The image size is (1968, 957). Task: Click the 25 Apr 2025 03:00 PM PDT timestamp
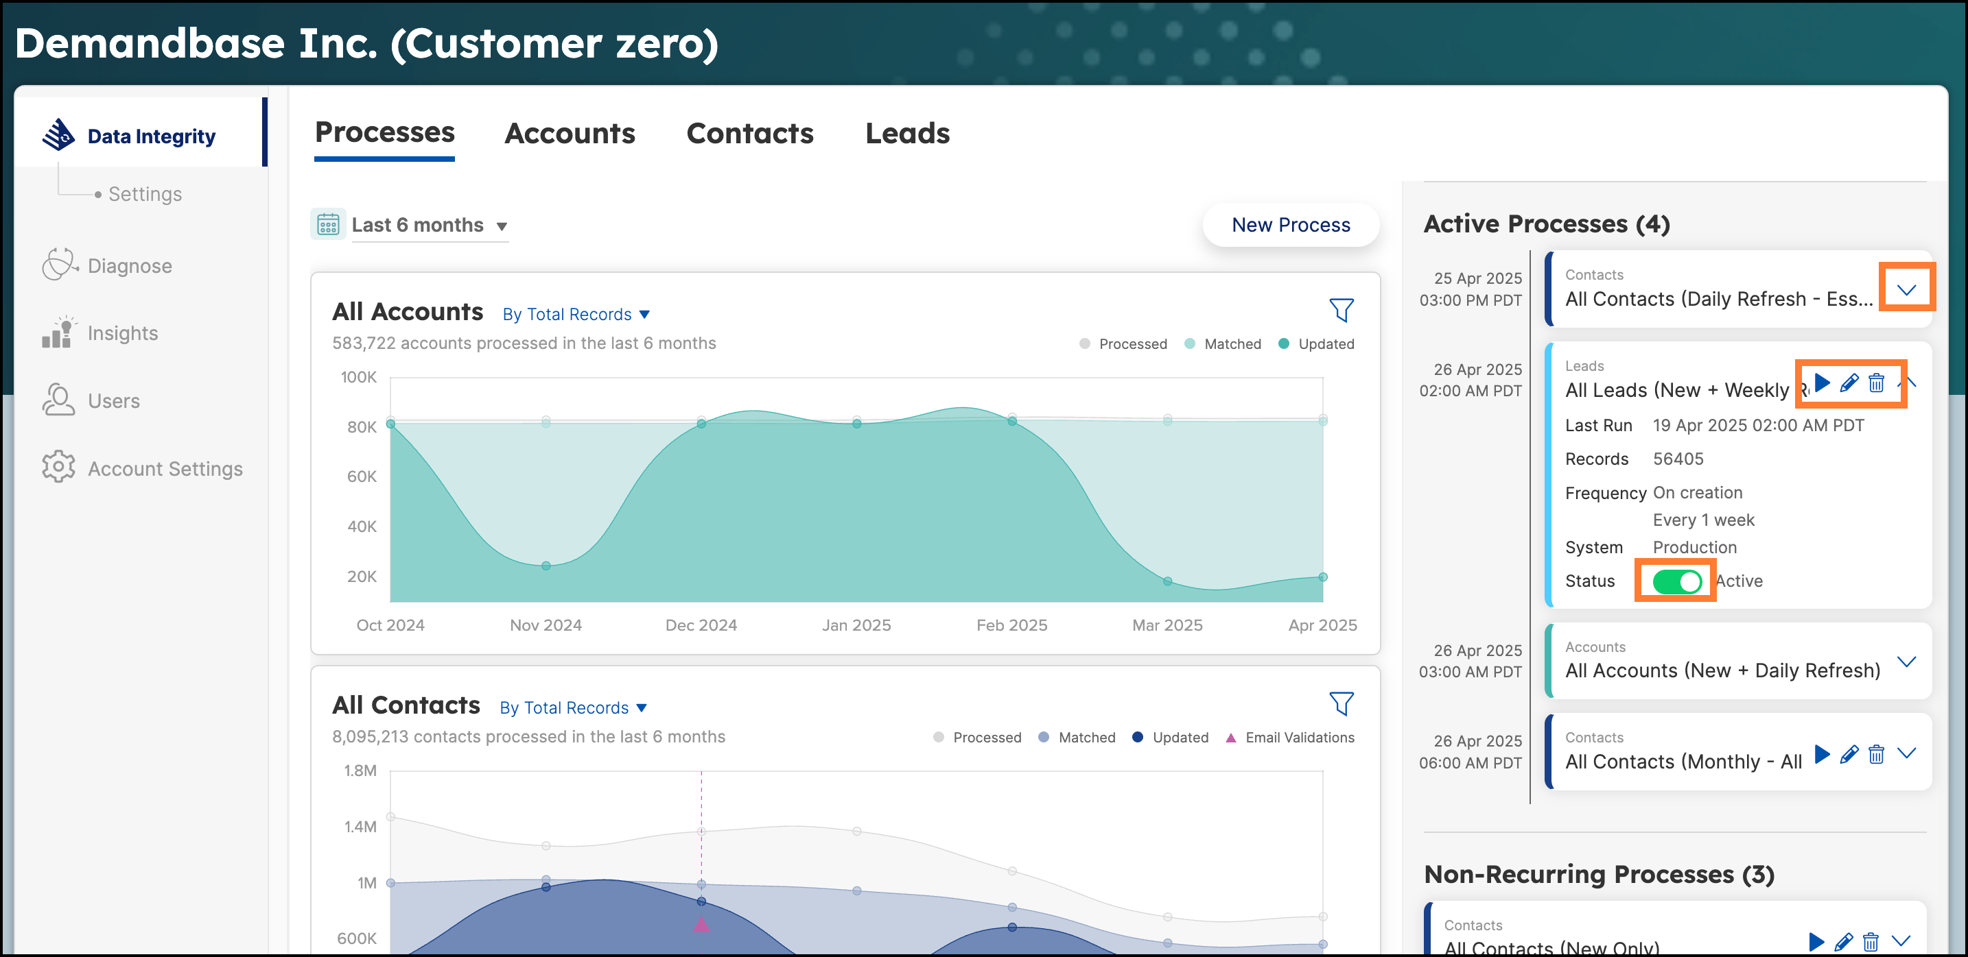[1471, 289]
